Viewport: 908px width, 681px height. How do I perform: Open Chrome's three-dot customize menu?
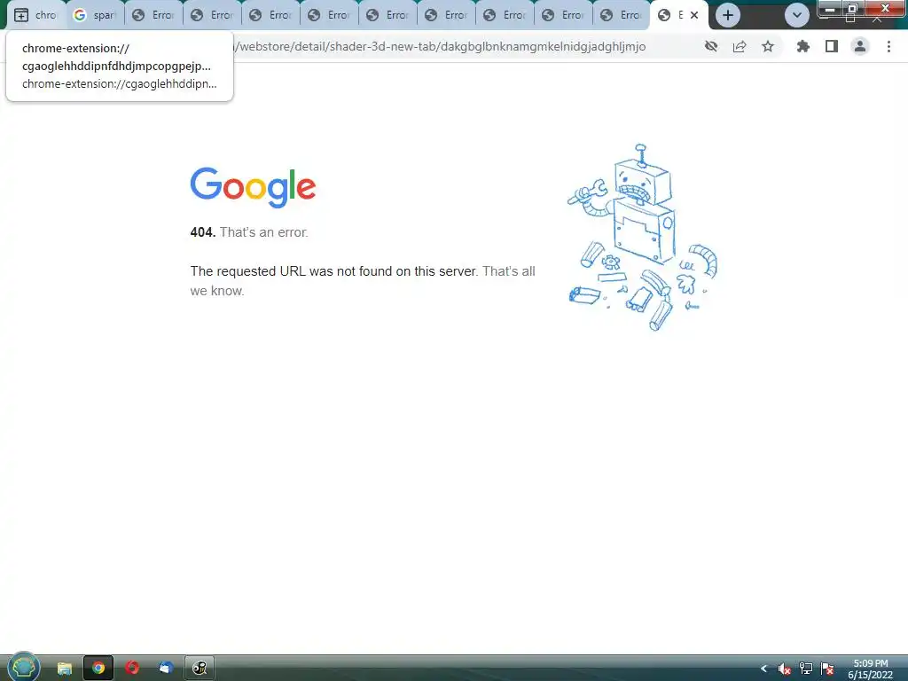click(888, 46)
